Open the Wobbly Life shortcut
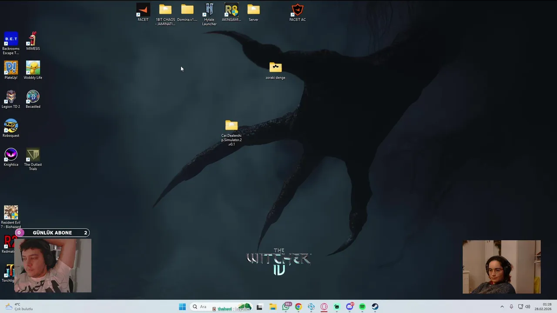Image resolution: width=557 pixels, height=313 pixels. (x=33, y=70)
